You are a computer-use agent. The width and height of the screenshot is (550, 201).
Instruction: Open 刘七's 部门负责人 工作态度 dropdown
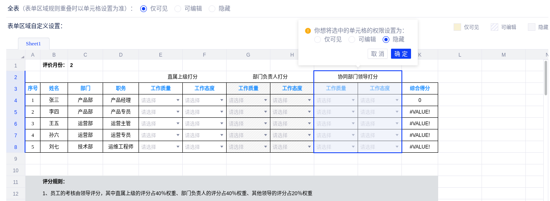pyautogui.click(x=309, y=147)
